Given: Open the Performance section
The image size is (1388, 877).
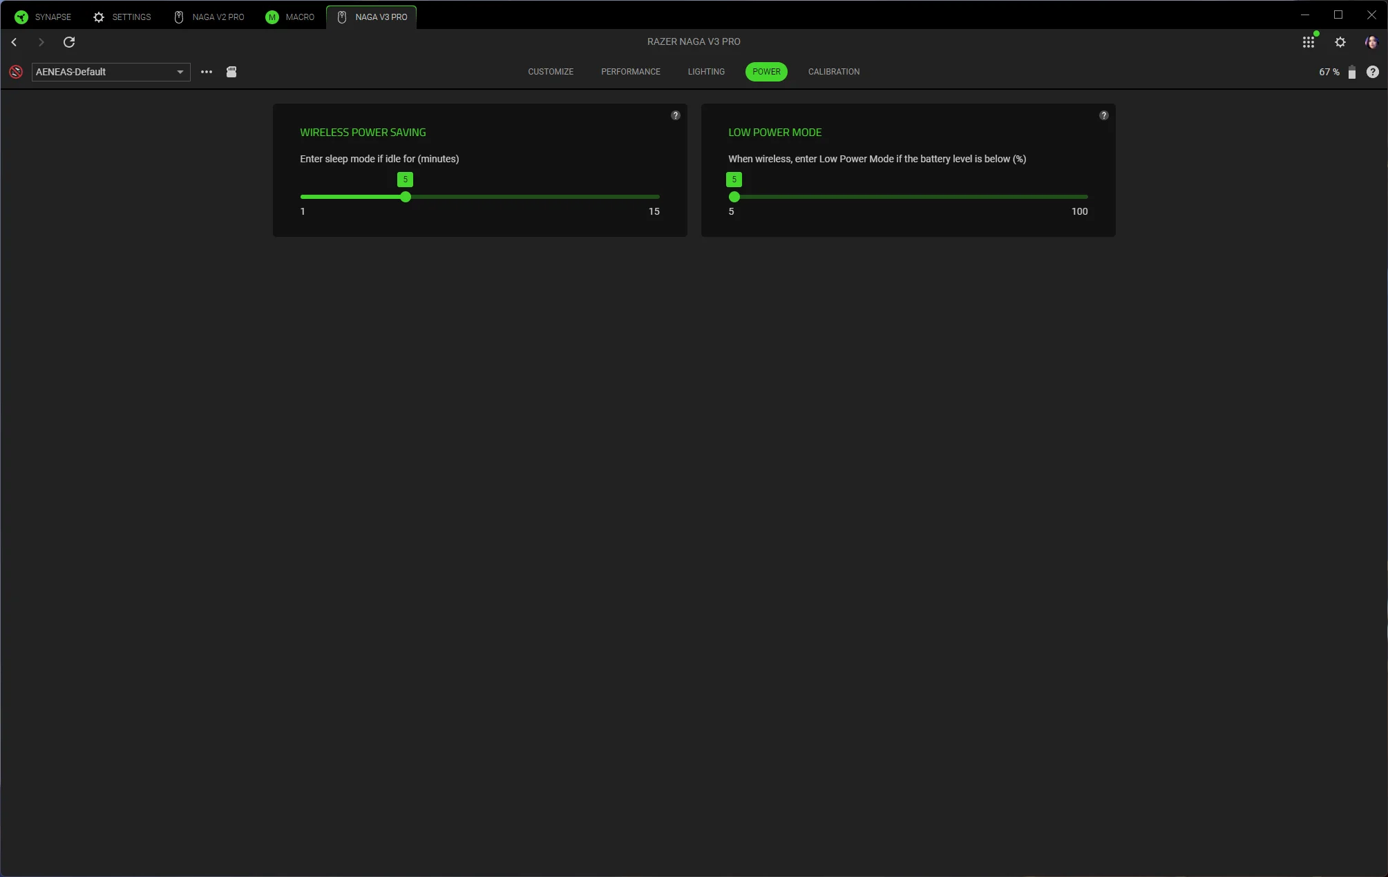Looking at the screenshot, I should 631,72.
